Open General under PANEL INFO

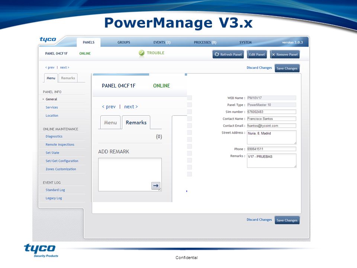click(x=51, y=99)
